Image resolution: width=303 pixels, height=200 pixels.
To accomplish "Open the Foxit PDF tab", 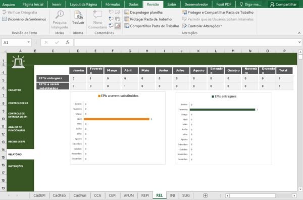I will (224, 4).
